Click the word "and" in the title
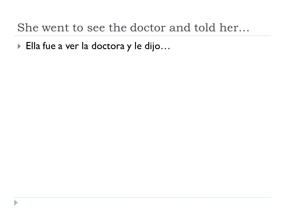Viewport: 285px width, 213px height. click(180, 28)
